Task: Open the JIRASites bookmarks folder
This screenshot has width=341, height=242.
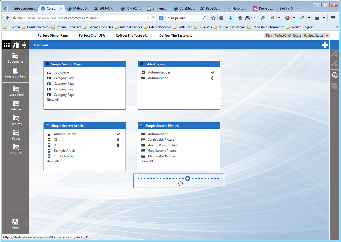Action: (x=203, y=27)
